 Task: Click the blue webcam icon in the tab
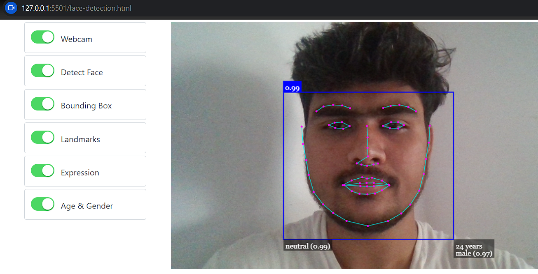(x=10, y=7)
